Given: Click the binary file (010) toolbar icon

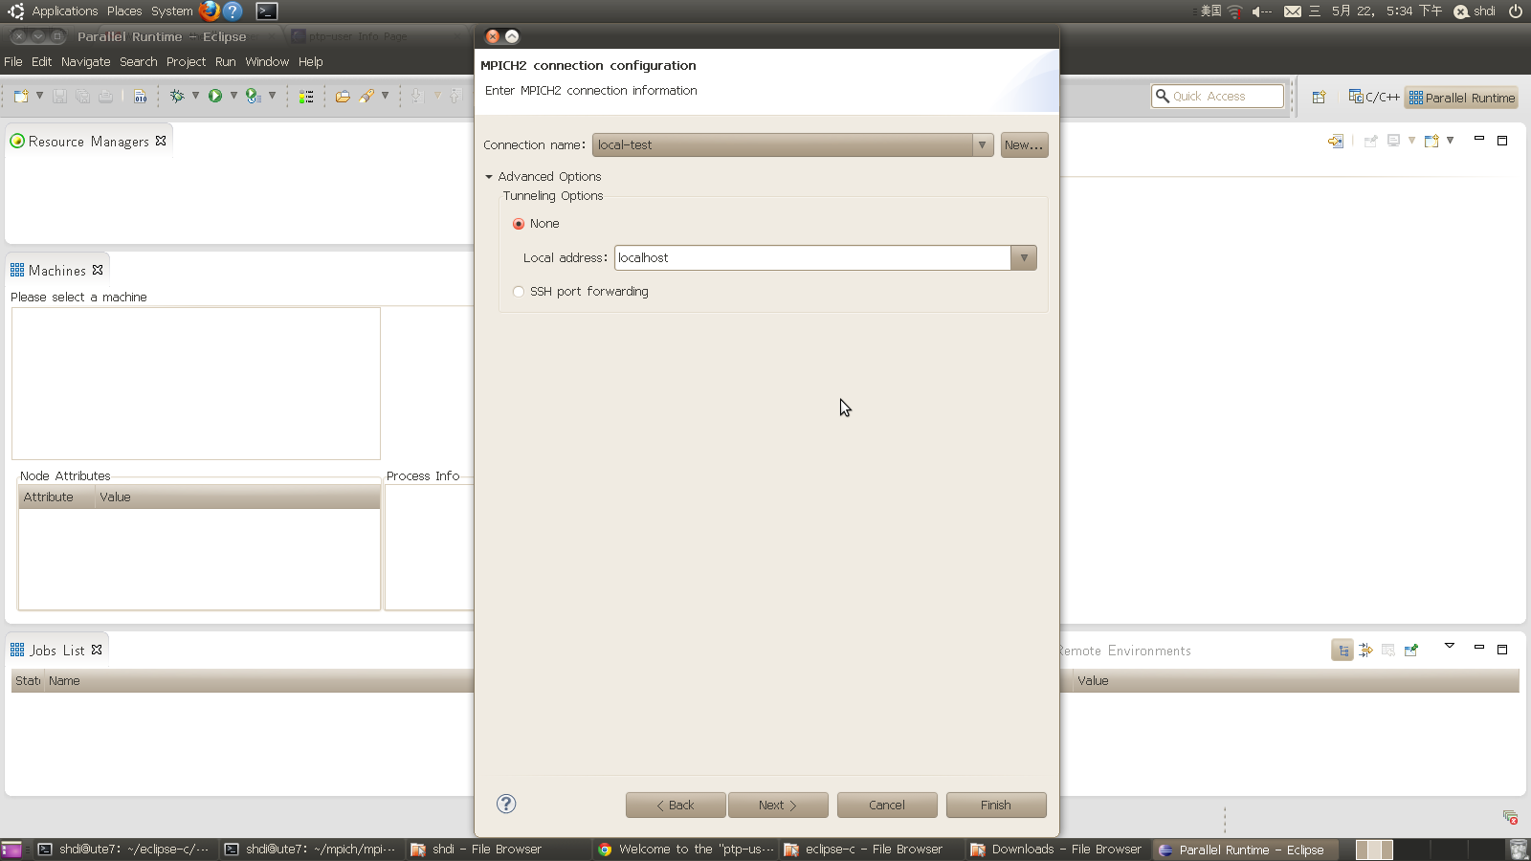Looking at the screenshot, I should [141, 97].
